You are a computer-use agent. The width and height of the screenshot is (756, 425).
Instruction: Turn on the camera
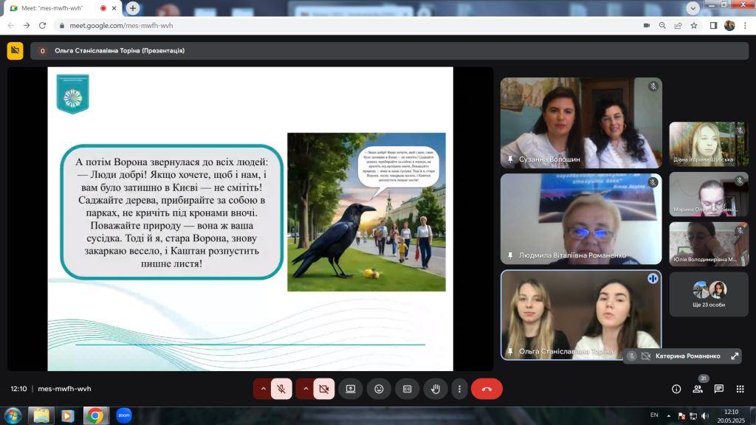tap(323, 389)
